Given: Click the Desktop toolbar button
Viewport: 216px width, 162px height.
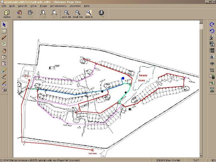Looking at the screenshot, I should pos(6,14).
